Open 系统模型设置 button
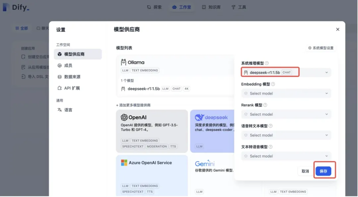 point(321,48)
